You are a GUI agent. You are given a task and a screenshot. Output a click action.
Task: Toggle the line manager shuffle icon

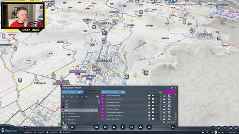(65, 127)
